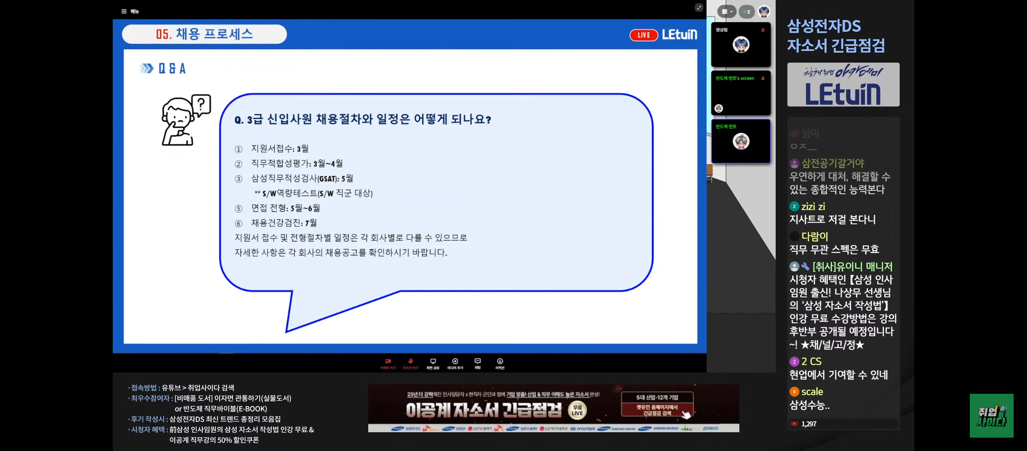Viewport: 1027px width, 451px height.
Task: Turn on the camera (카메라 켜기)
Action: pyautogui.click(x=388, y=362)
